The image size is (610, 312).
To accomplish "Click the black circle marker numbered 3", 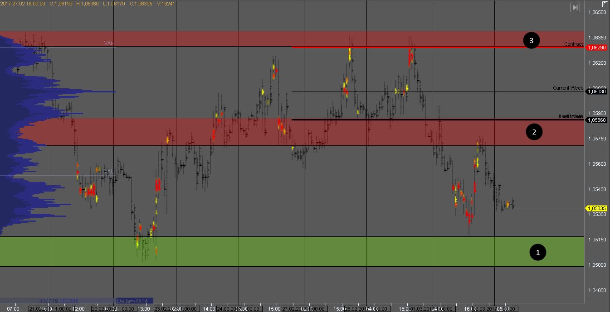I will tap(531, 41).
